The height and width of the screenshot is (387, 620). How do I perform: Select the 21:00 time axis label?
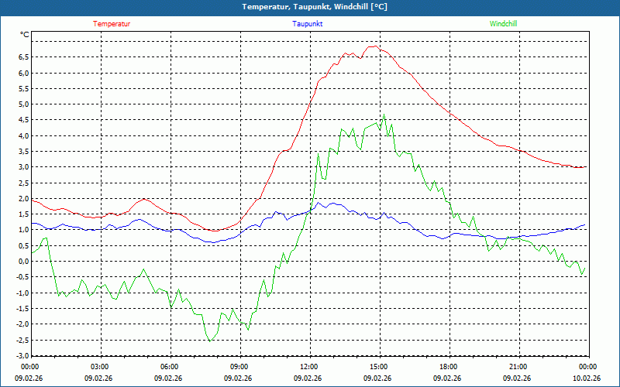pyautogui.click(x=518, y=367)
